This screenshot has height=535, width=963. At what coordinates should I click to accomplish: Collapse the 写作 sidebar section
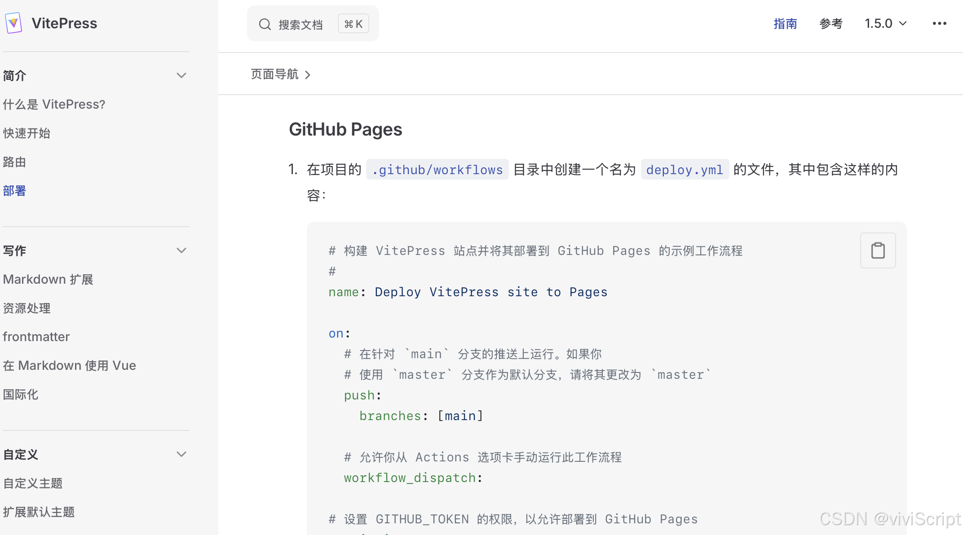tap(181, 250)
